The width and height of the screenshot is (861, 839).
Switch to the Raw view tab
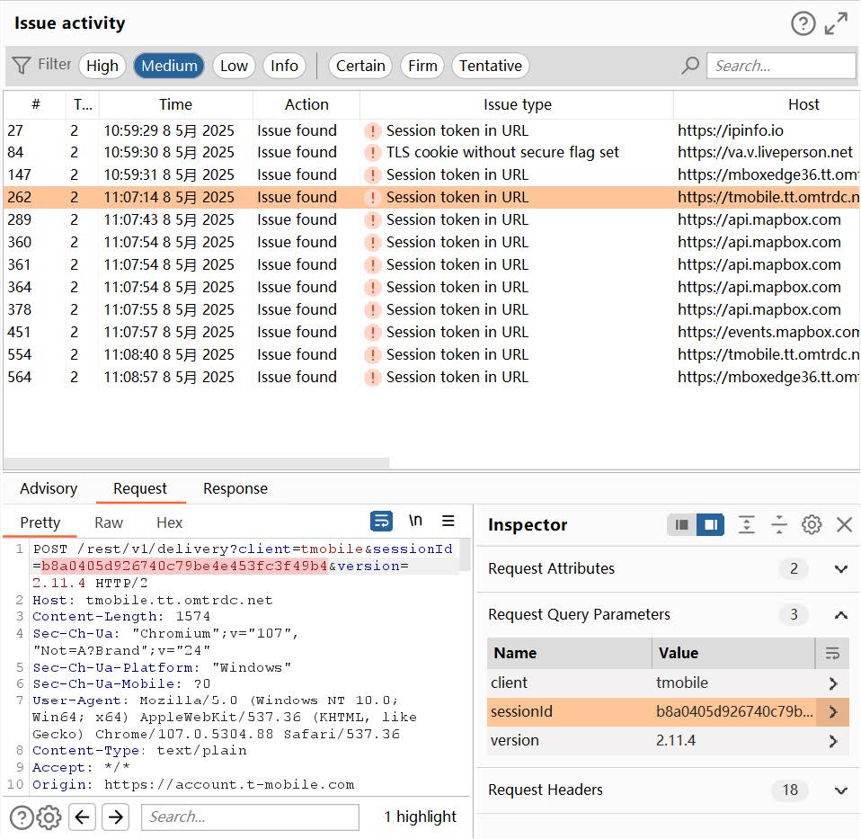point(109,522)
